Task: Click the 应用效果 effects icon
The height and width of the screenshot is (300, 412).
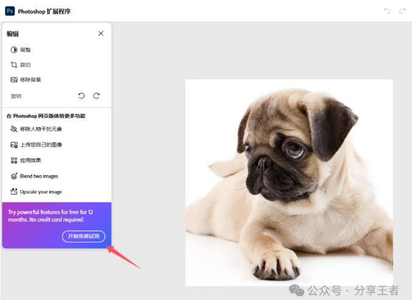Action: [14, 161]
